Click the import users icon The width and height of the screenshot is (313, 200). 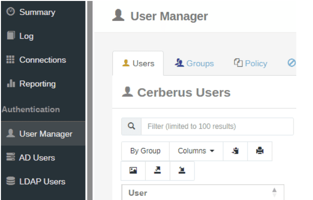(182, 170)
